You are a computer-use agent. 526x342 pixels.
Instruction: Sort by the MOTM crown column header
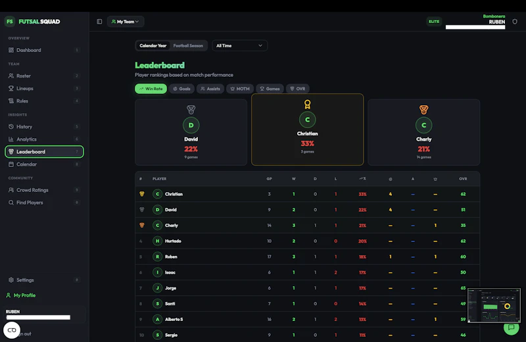coord(435,179)
